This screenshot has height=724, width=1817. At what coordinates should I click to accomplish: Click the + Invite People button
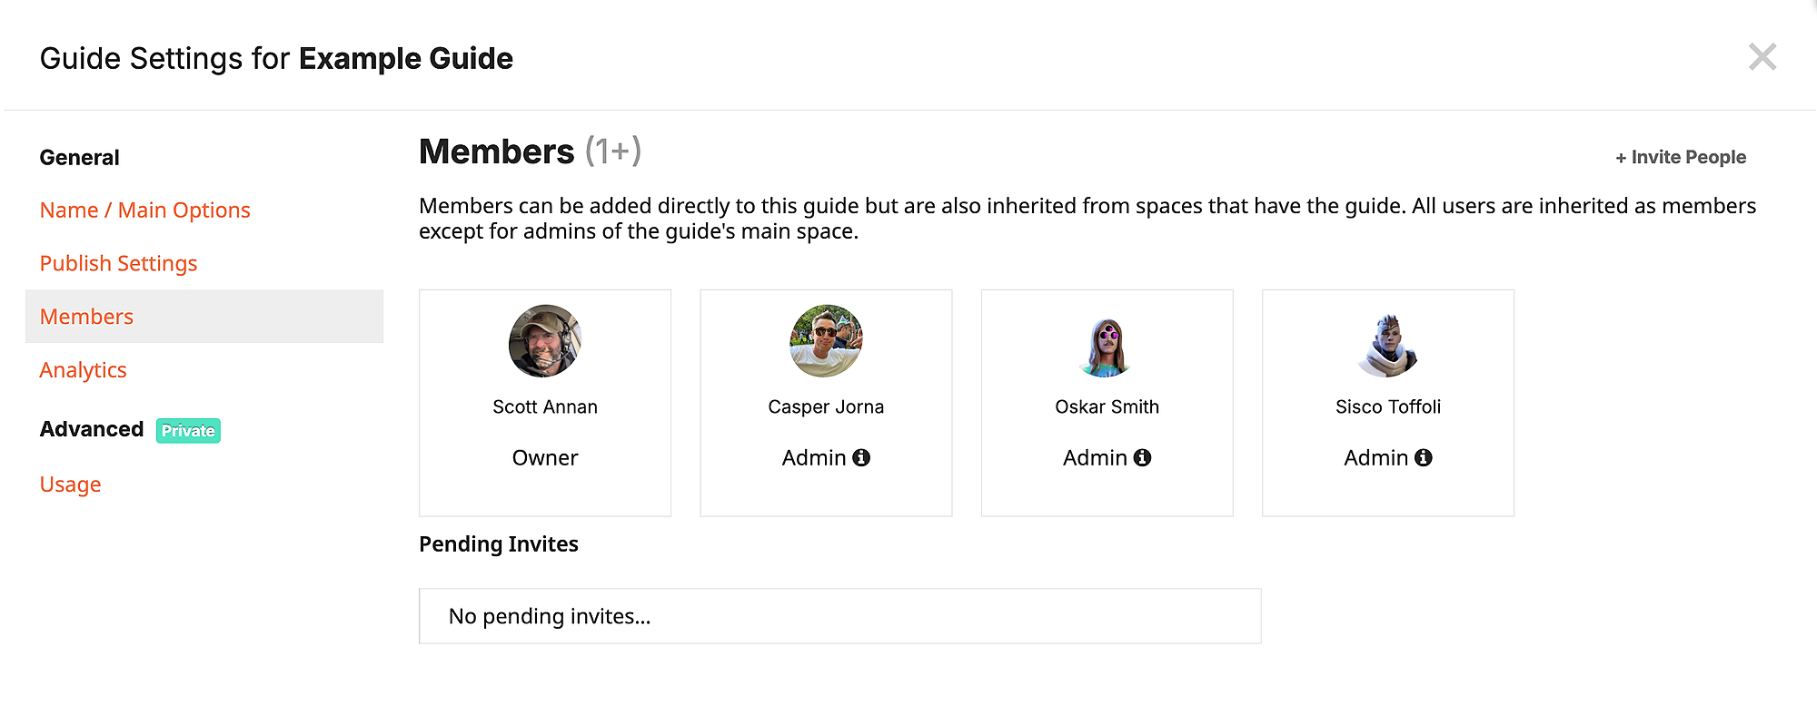click(1681, 157)
